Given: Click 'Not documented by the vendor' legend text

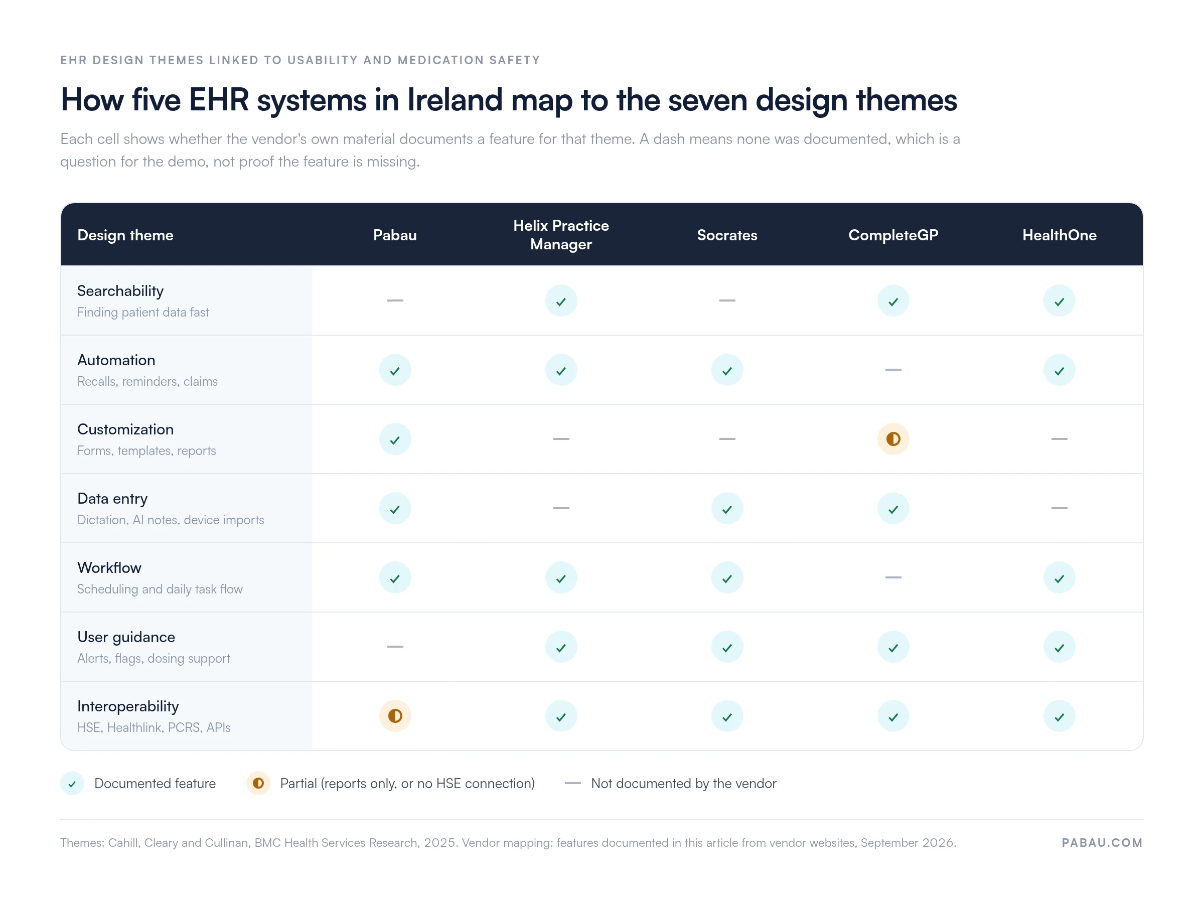Looking at the screenshot, I should 683,784.
